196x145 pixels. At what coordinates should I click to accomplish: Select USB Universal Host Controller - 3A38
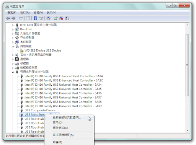[63, 102]
